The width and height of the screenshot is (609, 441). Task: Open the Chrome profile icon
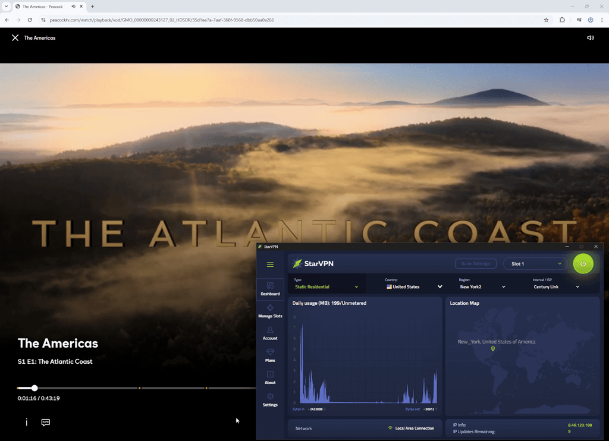click(591, 20)
